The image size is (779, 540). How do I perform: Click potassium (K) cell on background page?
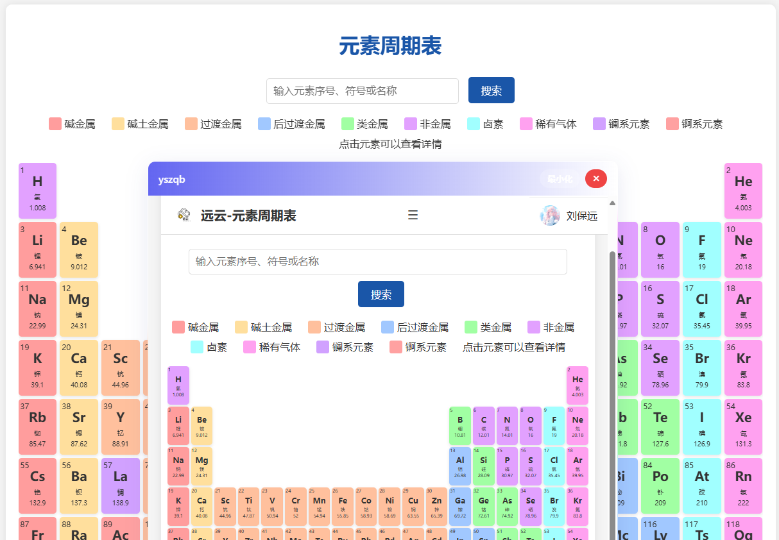[38, 367]
